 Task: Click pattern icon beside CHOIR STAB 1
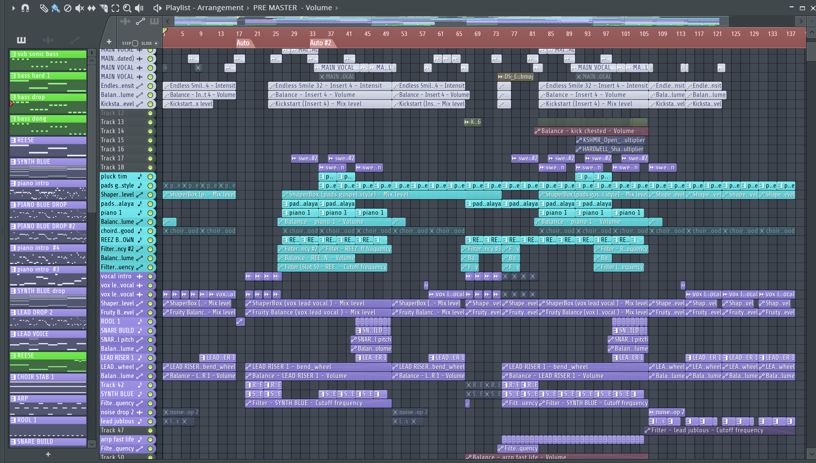pyautogui.click(x=13, y=377)
